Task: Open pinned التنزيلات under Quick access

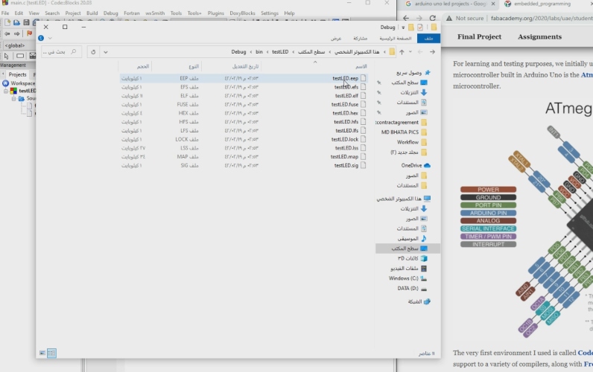Action: click(x=413, y=92)
